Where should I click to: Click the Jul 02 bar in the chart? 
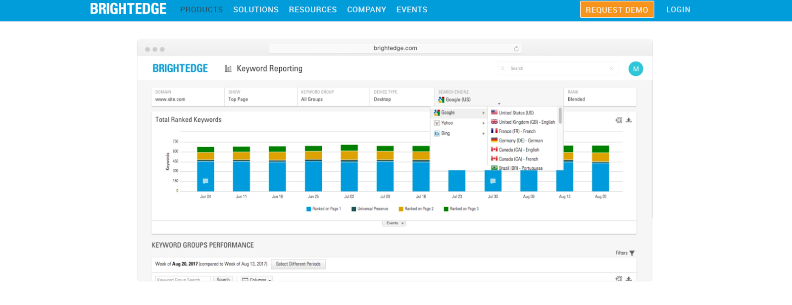[349, 168]
